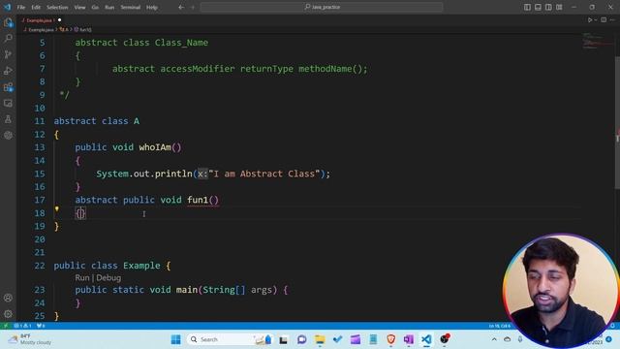The width and height of the screenshot is (620, 349).
Task: Open the Edit menu
Action: tap(36, 7)
